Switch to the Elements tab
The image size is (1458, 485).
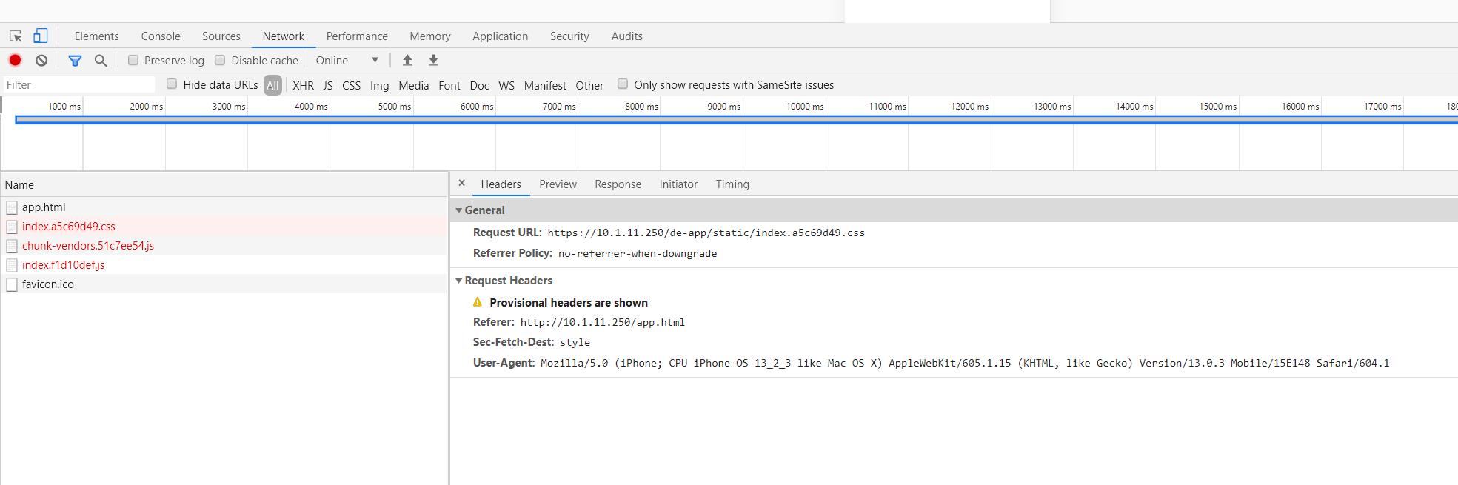[96, 36]
